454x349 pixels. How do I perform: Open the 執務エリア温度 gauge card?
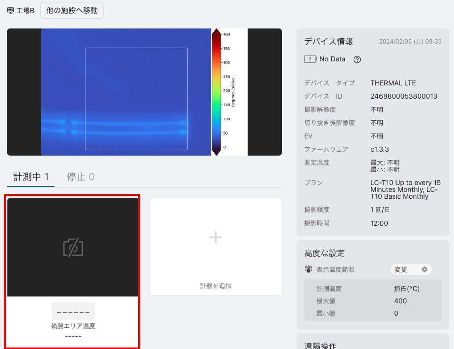[73, 271]
